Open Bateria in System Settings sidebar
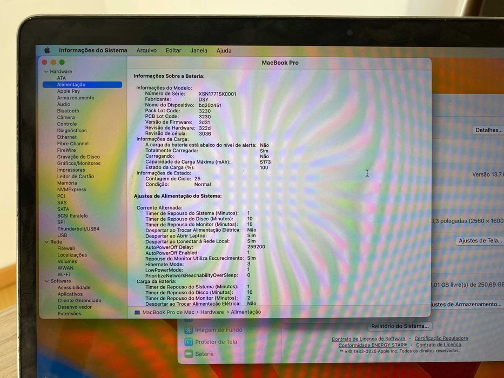Image resolution: width=504 pixels, height=378 pixels. (199, 354)
